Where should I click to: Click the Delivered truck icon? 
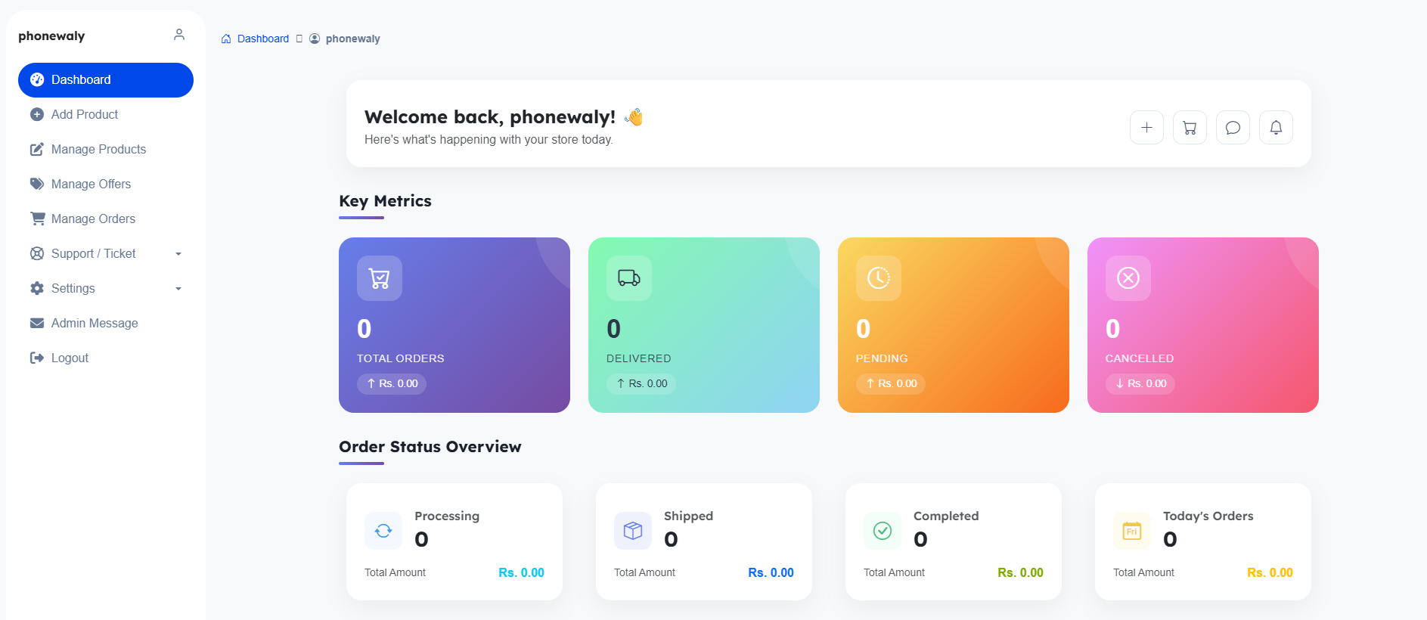click(x=629, y=278)
